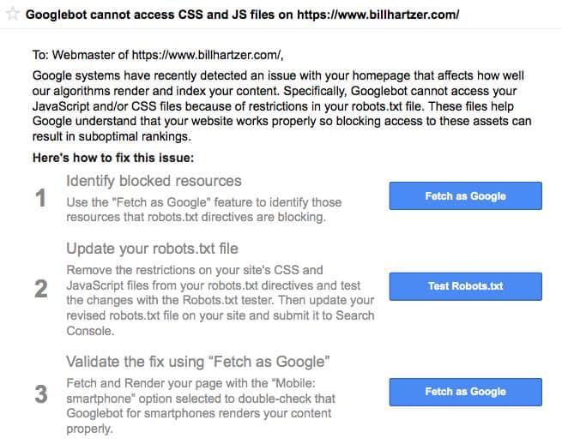Image resolution: width=562 pixels, height=444 pixels.
Task: Click the 'Here's how to fix this issue' text
Action: (x=113, y=158)
